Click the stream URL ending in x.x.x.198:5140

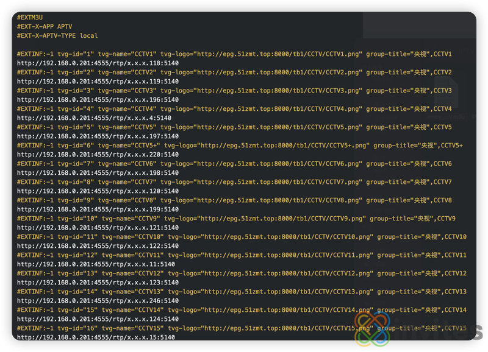(x=98, y=173)
